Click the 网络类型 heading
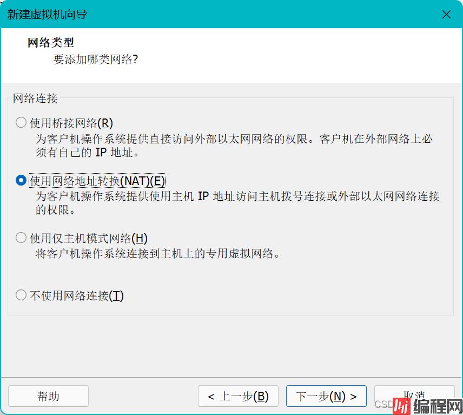 pos(51,43)
